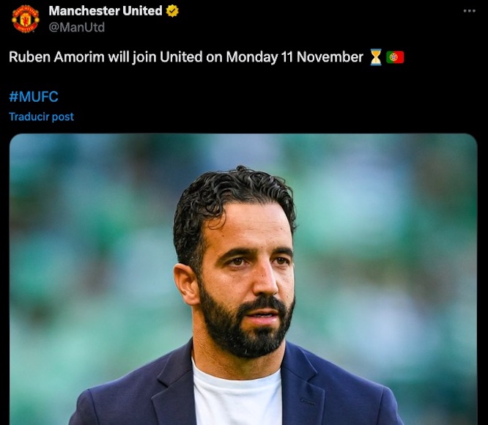
Task: Open the @ManUtd handle link
Action: pyautogui.click(x=76, y=27)
